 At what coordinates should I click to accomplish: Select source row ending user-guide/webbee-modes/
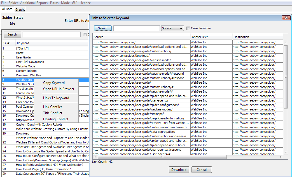tap(141, 109)
